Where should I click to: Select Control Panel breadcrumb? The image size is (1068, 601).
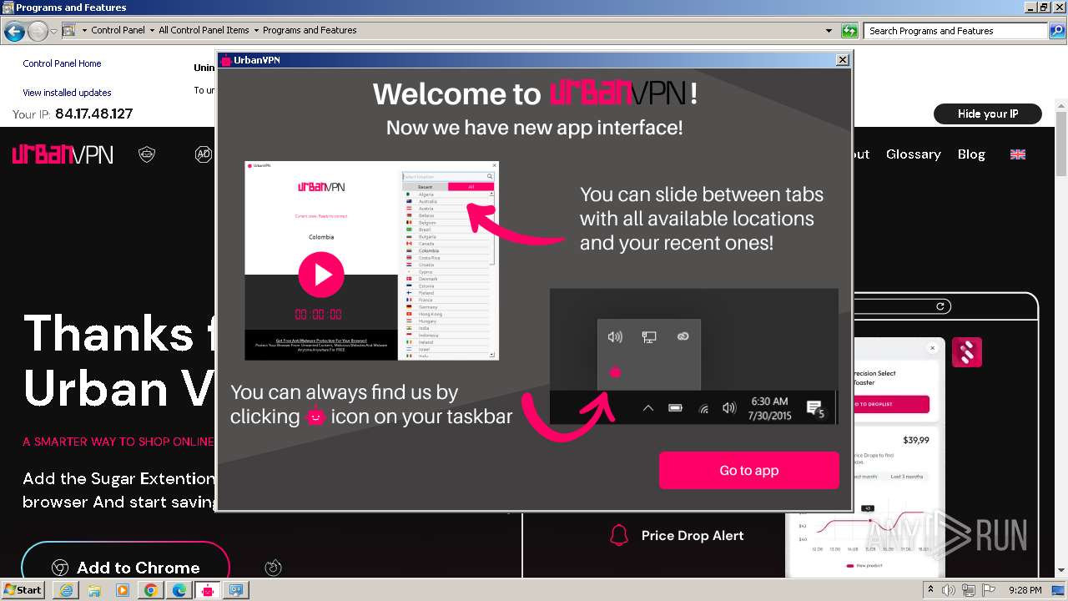[118, 30]
